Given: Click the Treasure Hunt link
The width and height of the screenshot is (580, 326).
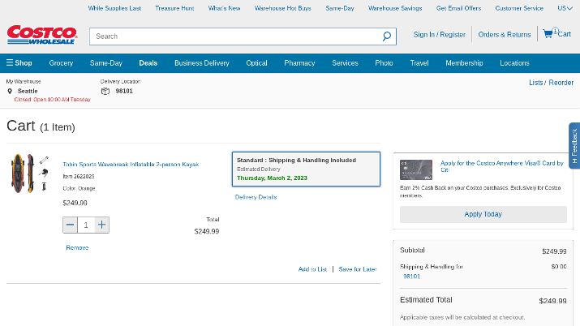Looking at the screenshot, I should (174, 8).
